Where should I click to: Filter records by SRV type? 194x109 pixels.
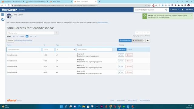(31, 36)
